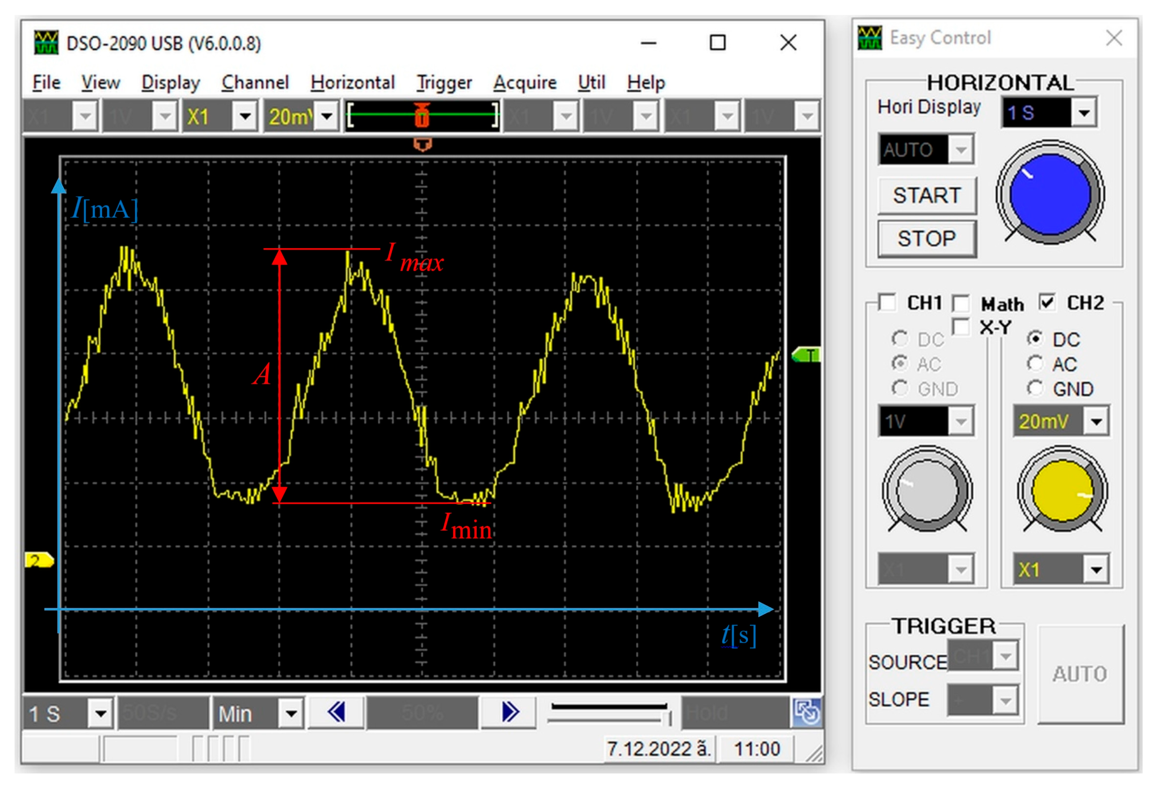Enable the Math checkbox
Image resolution: width=1158 pixels, height=793 pixels.
point(961,303)
